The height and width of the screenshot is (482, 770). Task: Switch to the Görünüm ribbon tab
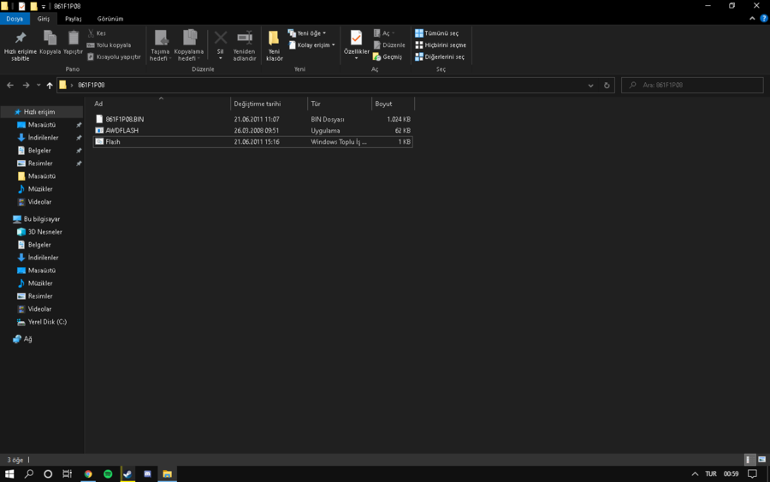click(110, 18)
